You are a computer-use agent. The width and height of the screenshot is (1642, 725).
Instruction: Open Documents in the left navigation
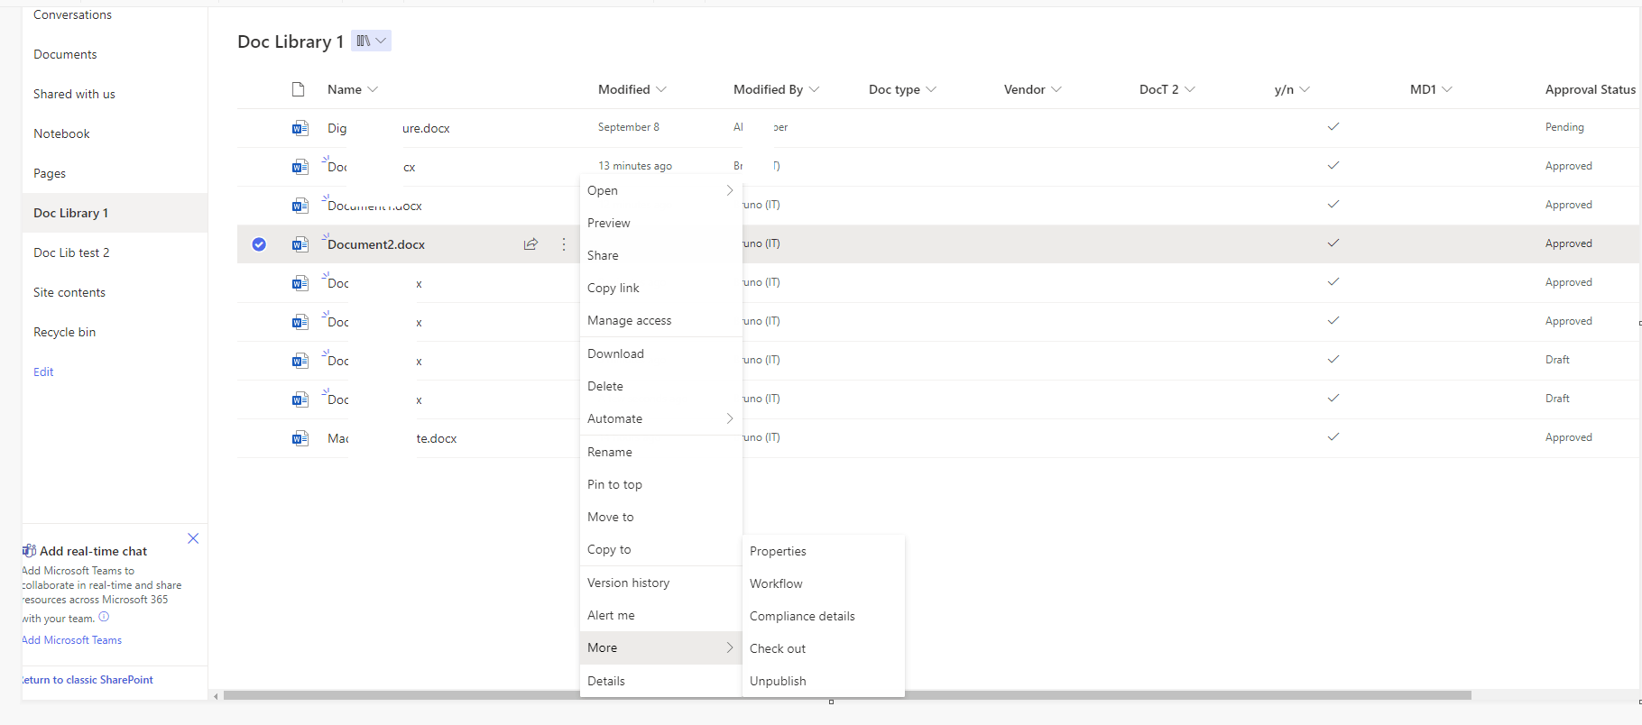pyautogui.click(x=65, y=54)
